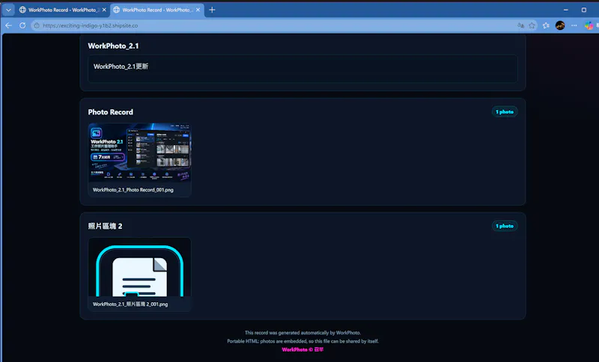Click the pink WorkPhoto © footer credit

click(x=302, y=349)
